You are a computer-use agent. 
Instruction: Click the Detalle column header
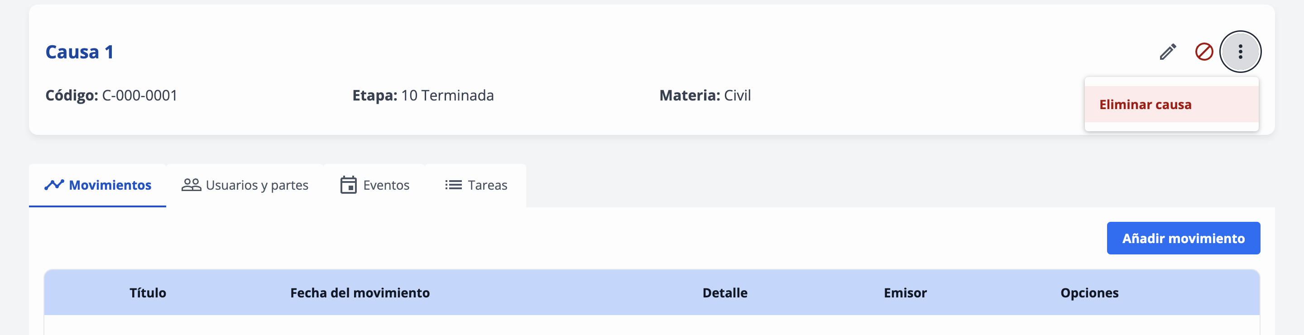725,292
